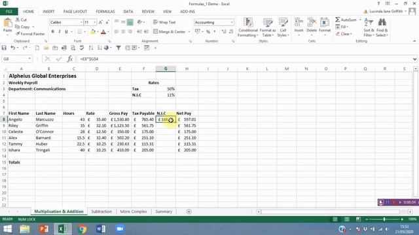419x235 pixels.
Task: Open the Subtraction sheet tab
Action: (x=101, y=211)
